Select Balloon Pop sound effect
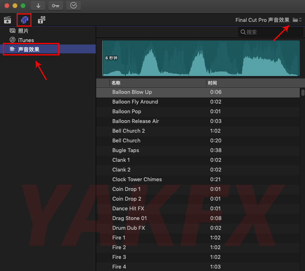The image size is (305, 271). 198,112
